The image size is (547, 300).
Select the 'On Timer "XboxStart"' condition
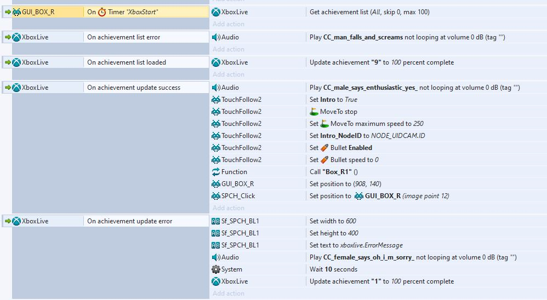146,12
